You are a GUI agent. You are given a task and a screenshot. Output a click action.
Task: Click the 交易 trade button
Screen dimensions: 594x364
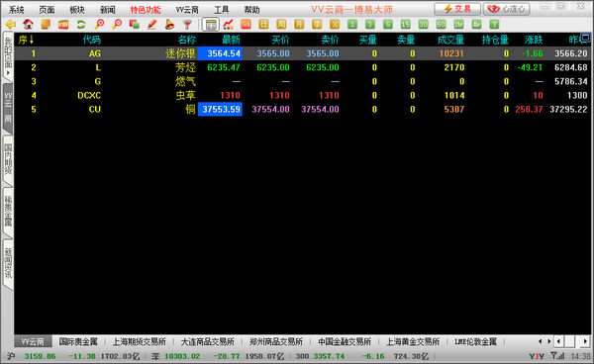[457, 9]
